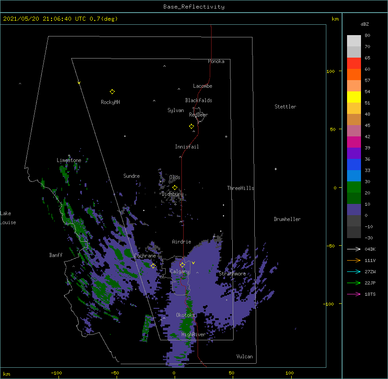
Task: Click the 111V legend label
Action: point(370,260)
